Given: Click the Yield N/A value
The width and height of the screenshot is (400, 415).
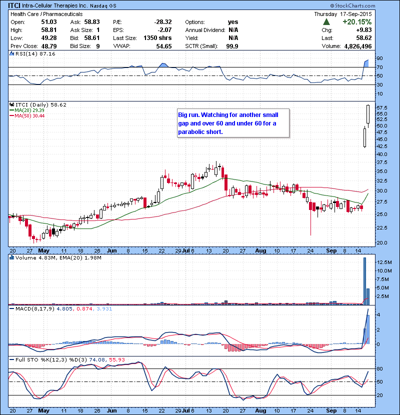Looking at the screenshot, I should (233, 38).
